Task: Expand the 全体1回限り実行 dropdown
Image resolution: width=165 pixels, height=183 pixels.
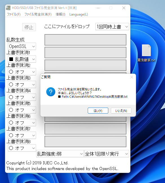Action: click(107, 154)
